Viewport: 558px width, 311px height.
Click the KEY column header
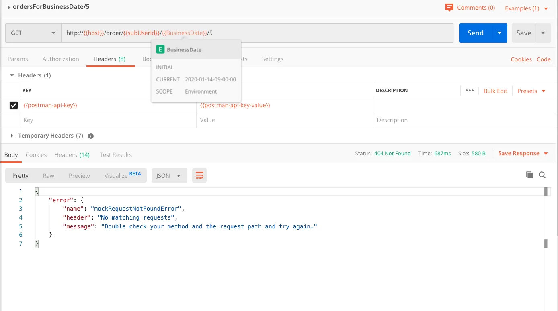(27, 91)
